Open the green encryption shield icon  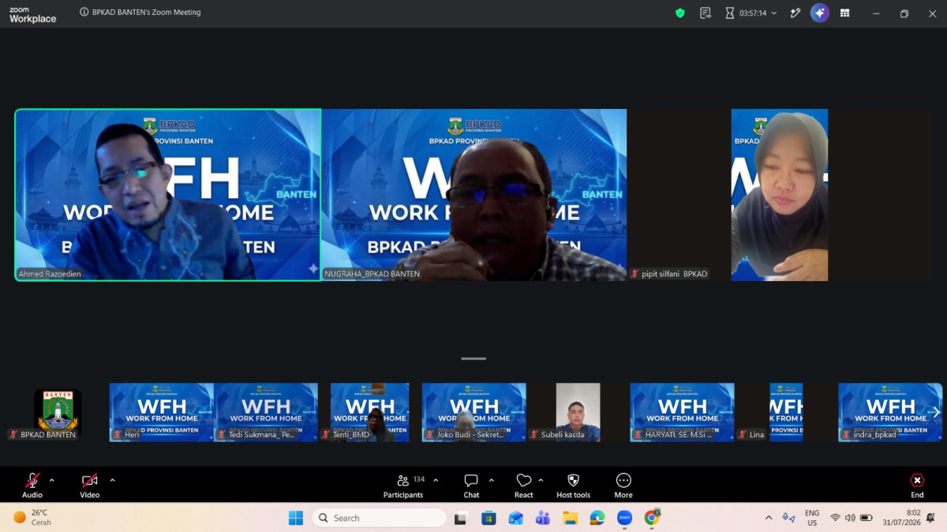coord(680,13)
